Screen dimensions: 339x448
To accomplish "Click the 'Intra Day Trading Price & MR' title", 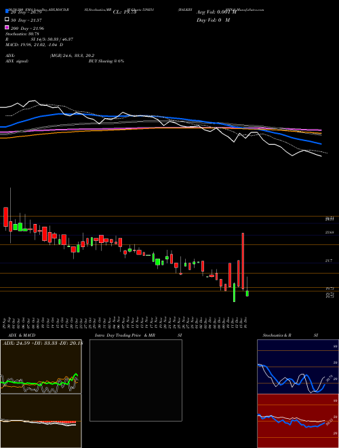I will coord(125,335).
